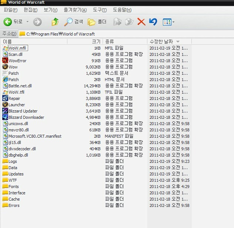Click the 크기 size column header

coord(96,41)
